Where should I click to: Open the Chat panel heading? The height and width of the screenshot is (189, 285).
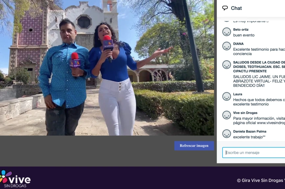pos(236,8)
